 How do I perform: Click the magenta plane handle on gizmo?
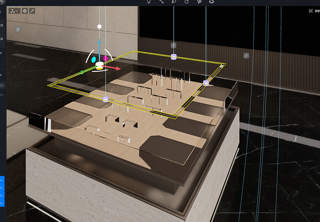(106, 58)
